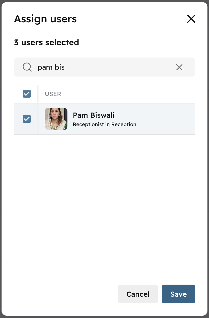Close the Assign users dialog with the X icon
The height and width of the screenshot is (318, 209).
point(191,19)
